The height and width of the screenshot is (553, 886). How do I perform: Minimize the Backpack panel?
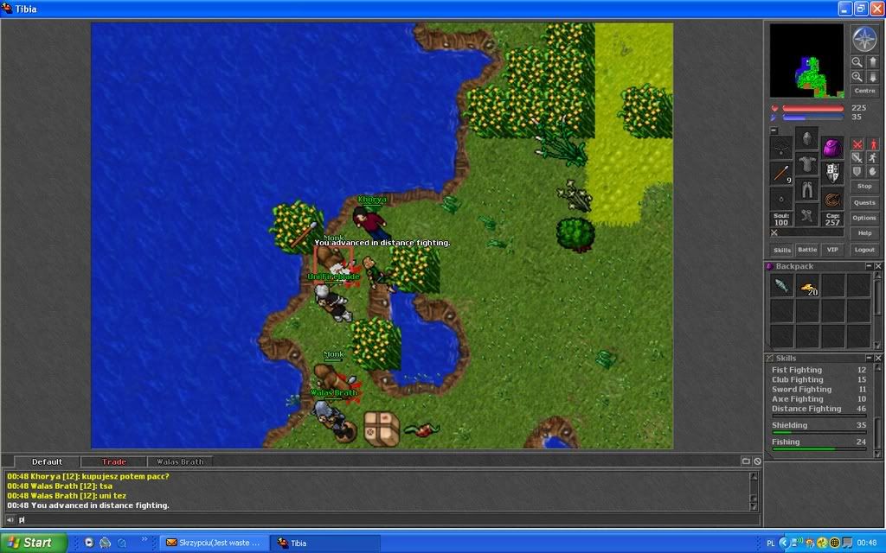(869, 266)
